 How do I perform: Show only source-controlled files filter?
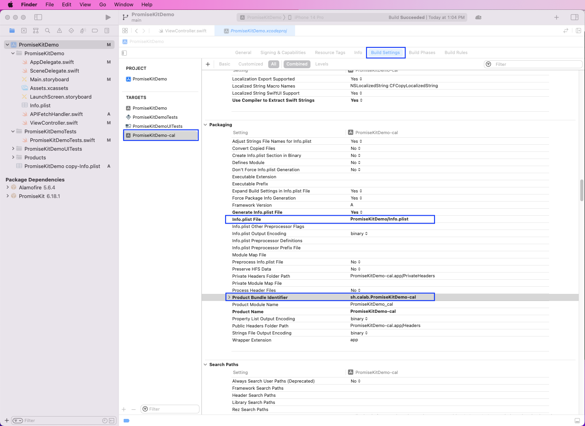[112, 420]
